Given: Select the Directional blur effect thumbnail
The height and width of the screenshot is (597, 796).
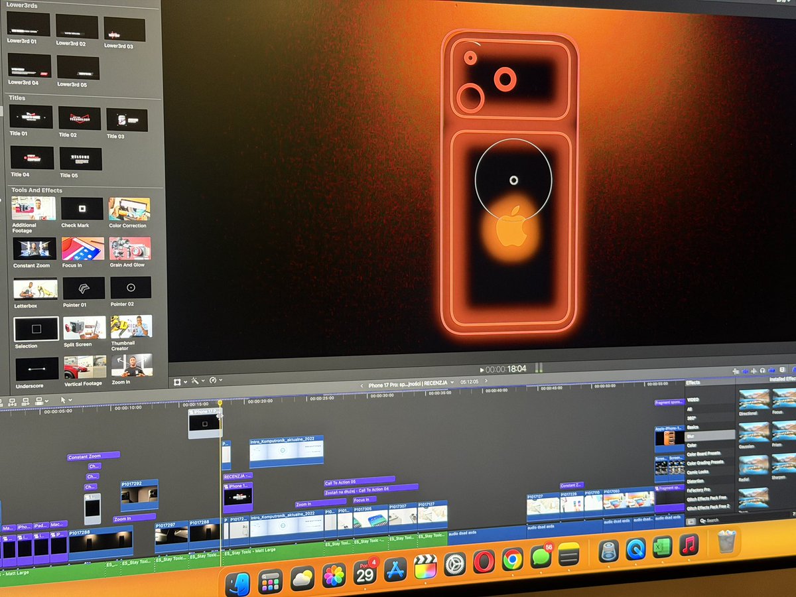Looking at the screenshot, I should point(754,399).
